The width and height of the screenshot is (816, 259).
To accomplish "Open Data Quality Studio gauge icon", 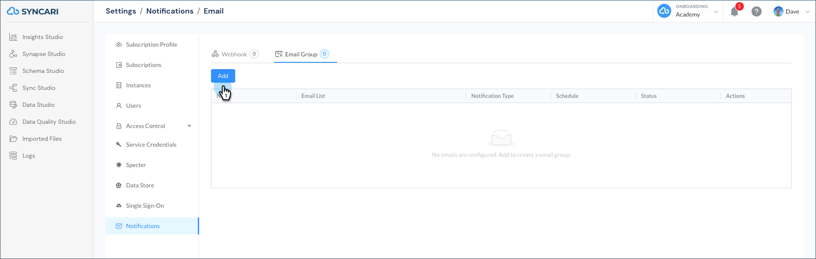I will (13, 122).
